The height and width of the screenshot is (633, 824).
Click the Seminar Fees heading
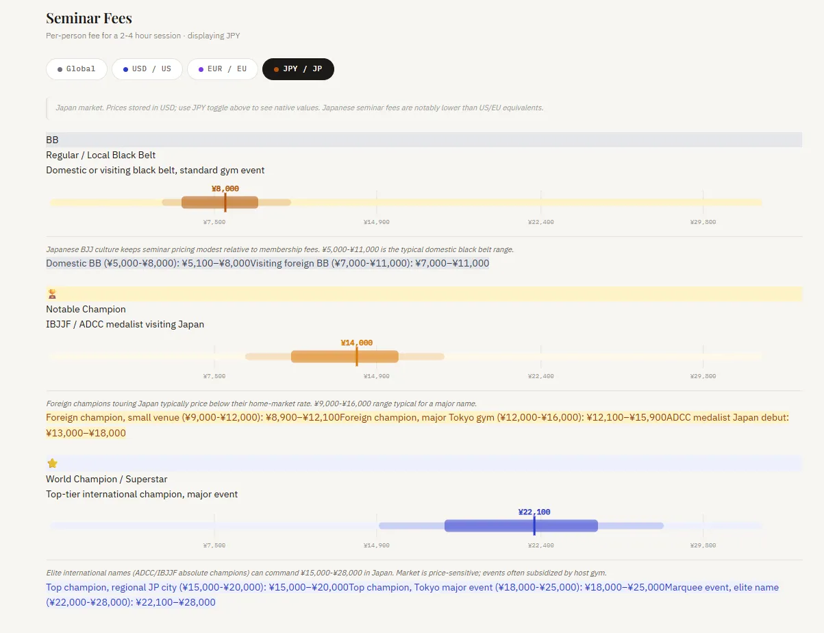[x=89, y=18]
